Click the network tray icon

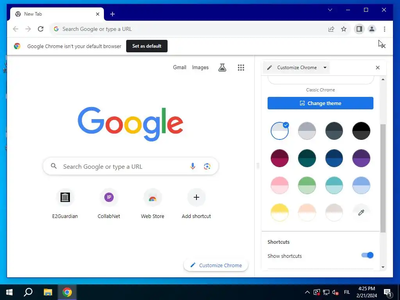(326, 292)
